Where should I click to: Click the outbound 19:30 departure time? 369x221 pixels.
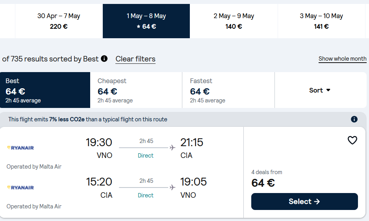[99, 142]
